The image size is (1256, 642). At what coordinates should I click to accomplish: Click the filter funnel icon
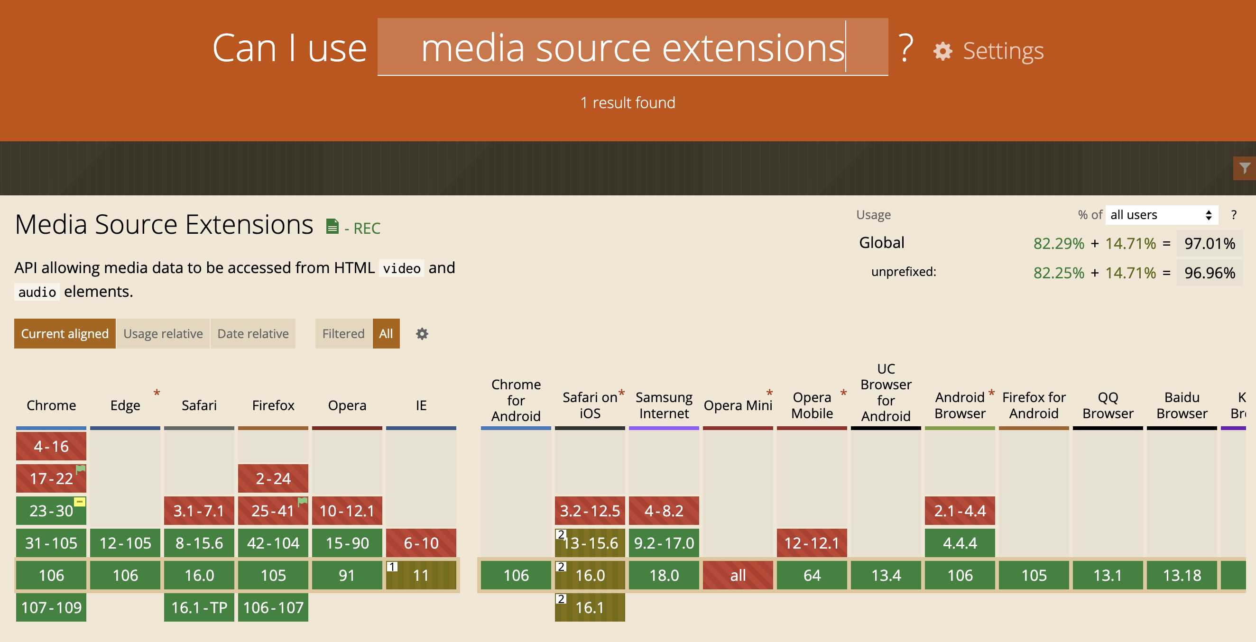tap(1244, 168)
